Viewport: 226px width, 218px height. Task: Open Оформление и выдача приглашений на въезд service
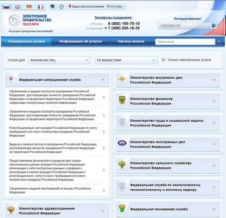(57, 190)
